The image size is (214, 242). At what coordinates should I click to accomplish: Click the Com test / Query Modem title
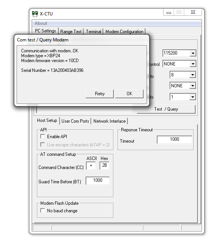[43, 40]
